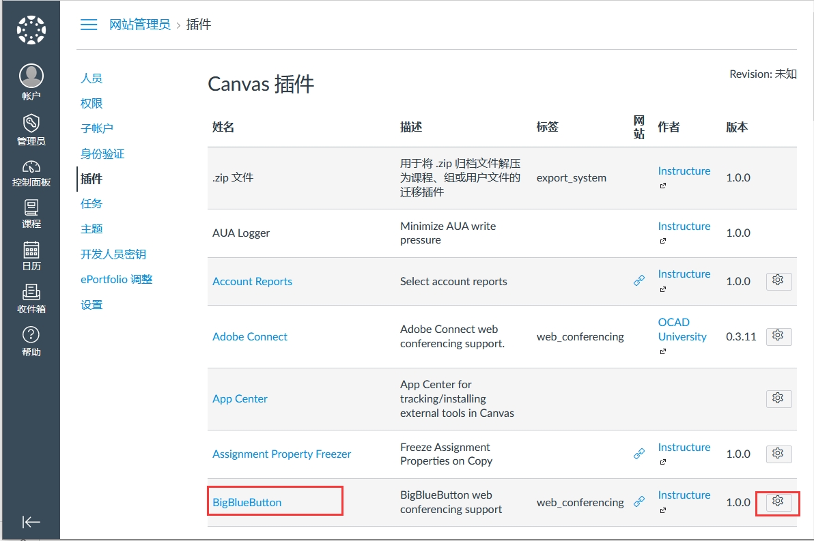Click the website link icon for Account Reports
Viewport: 814px width, 541px height.
(639, 280)
